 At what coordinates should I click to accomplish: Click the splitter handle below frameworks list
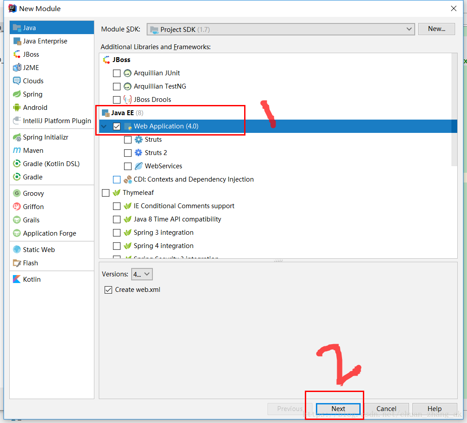278,260
